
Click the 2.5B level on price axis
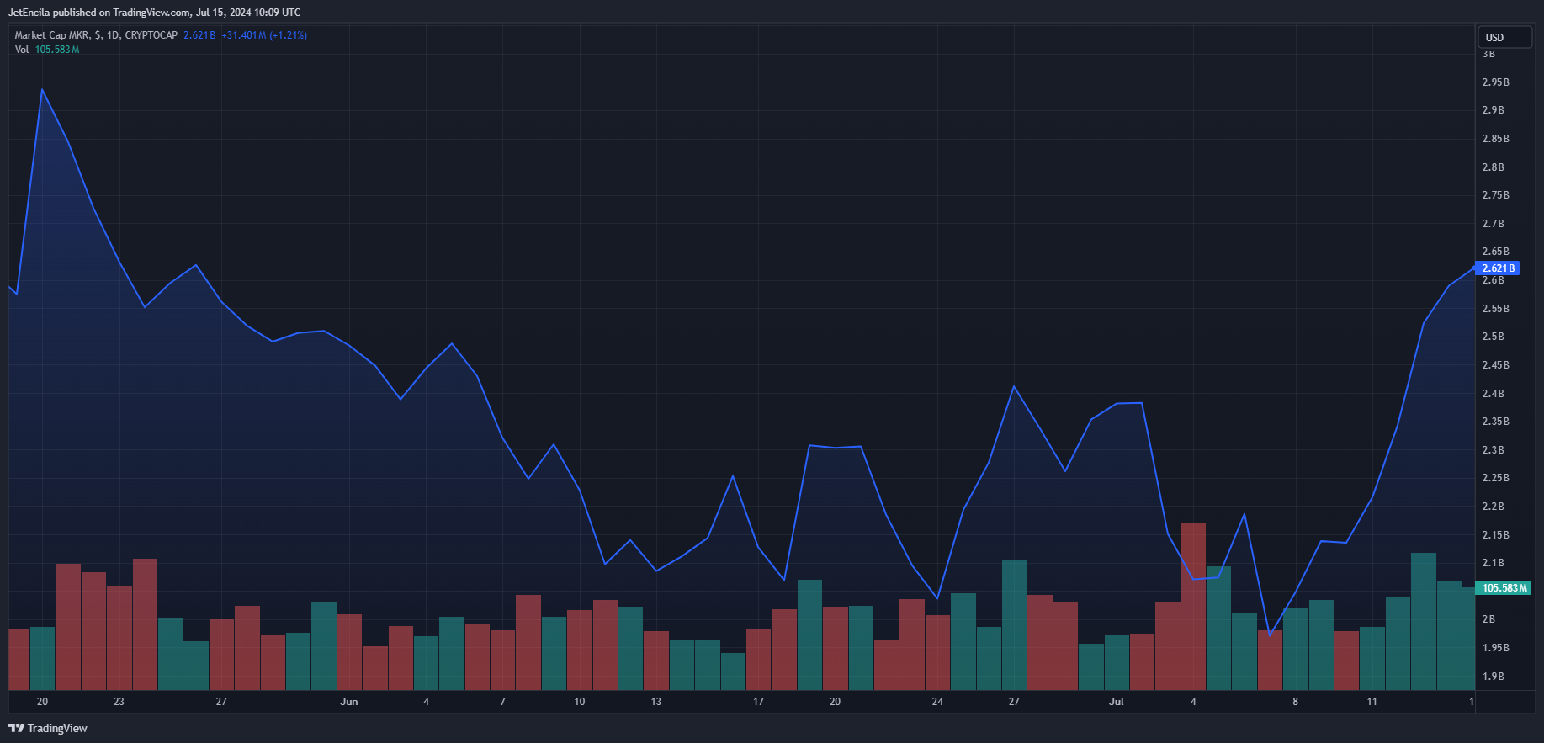coord(1493,337)
